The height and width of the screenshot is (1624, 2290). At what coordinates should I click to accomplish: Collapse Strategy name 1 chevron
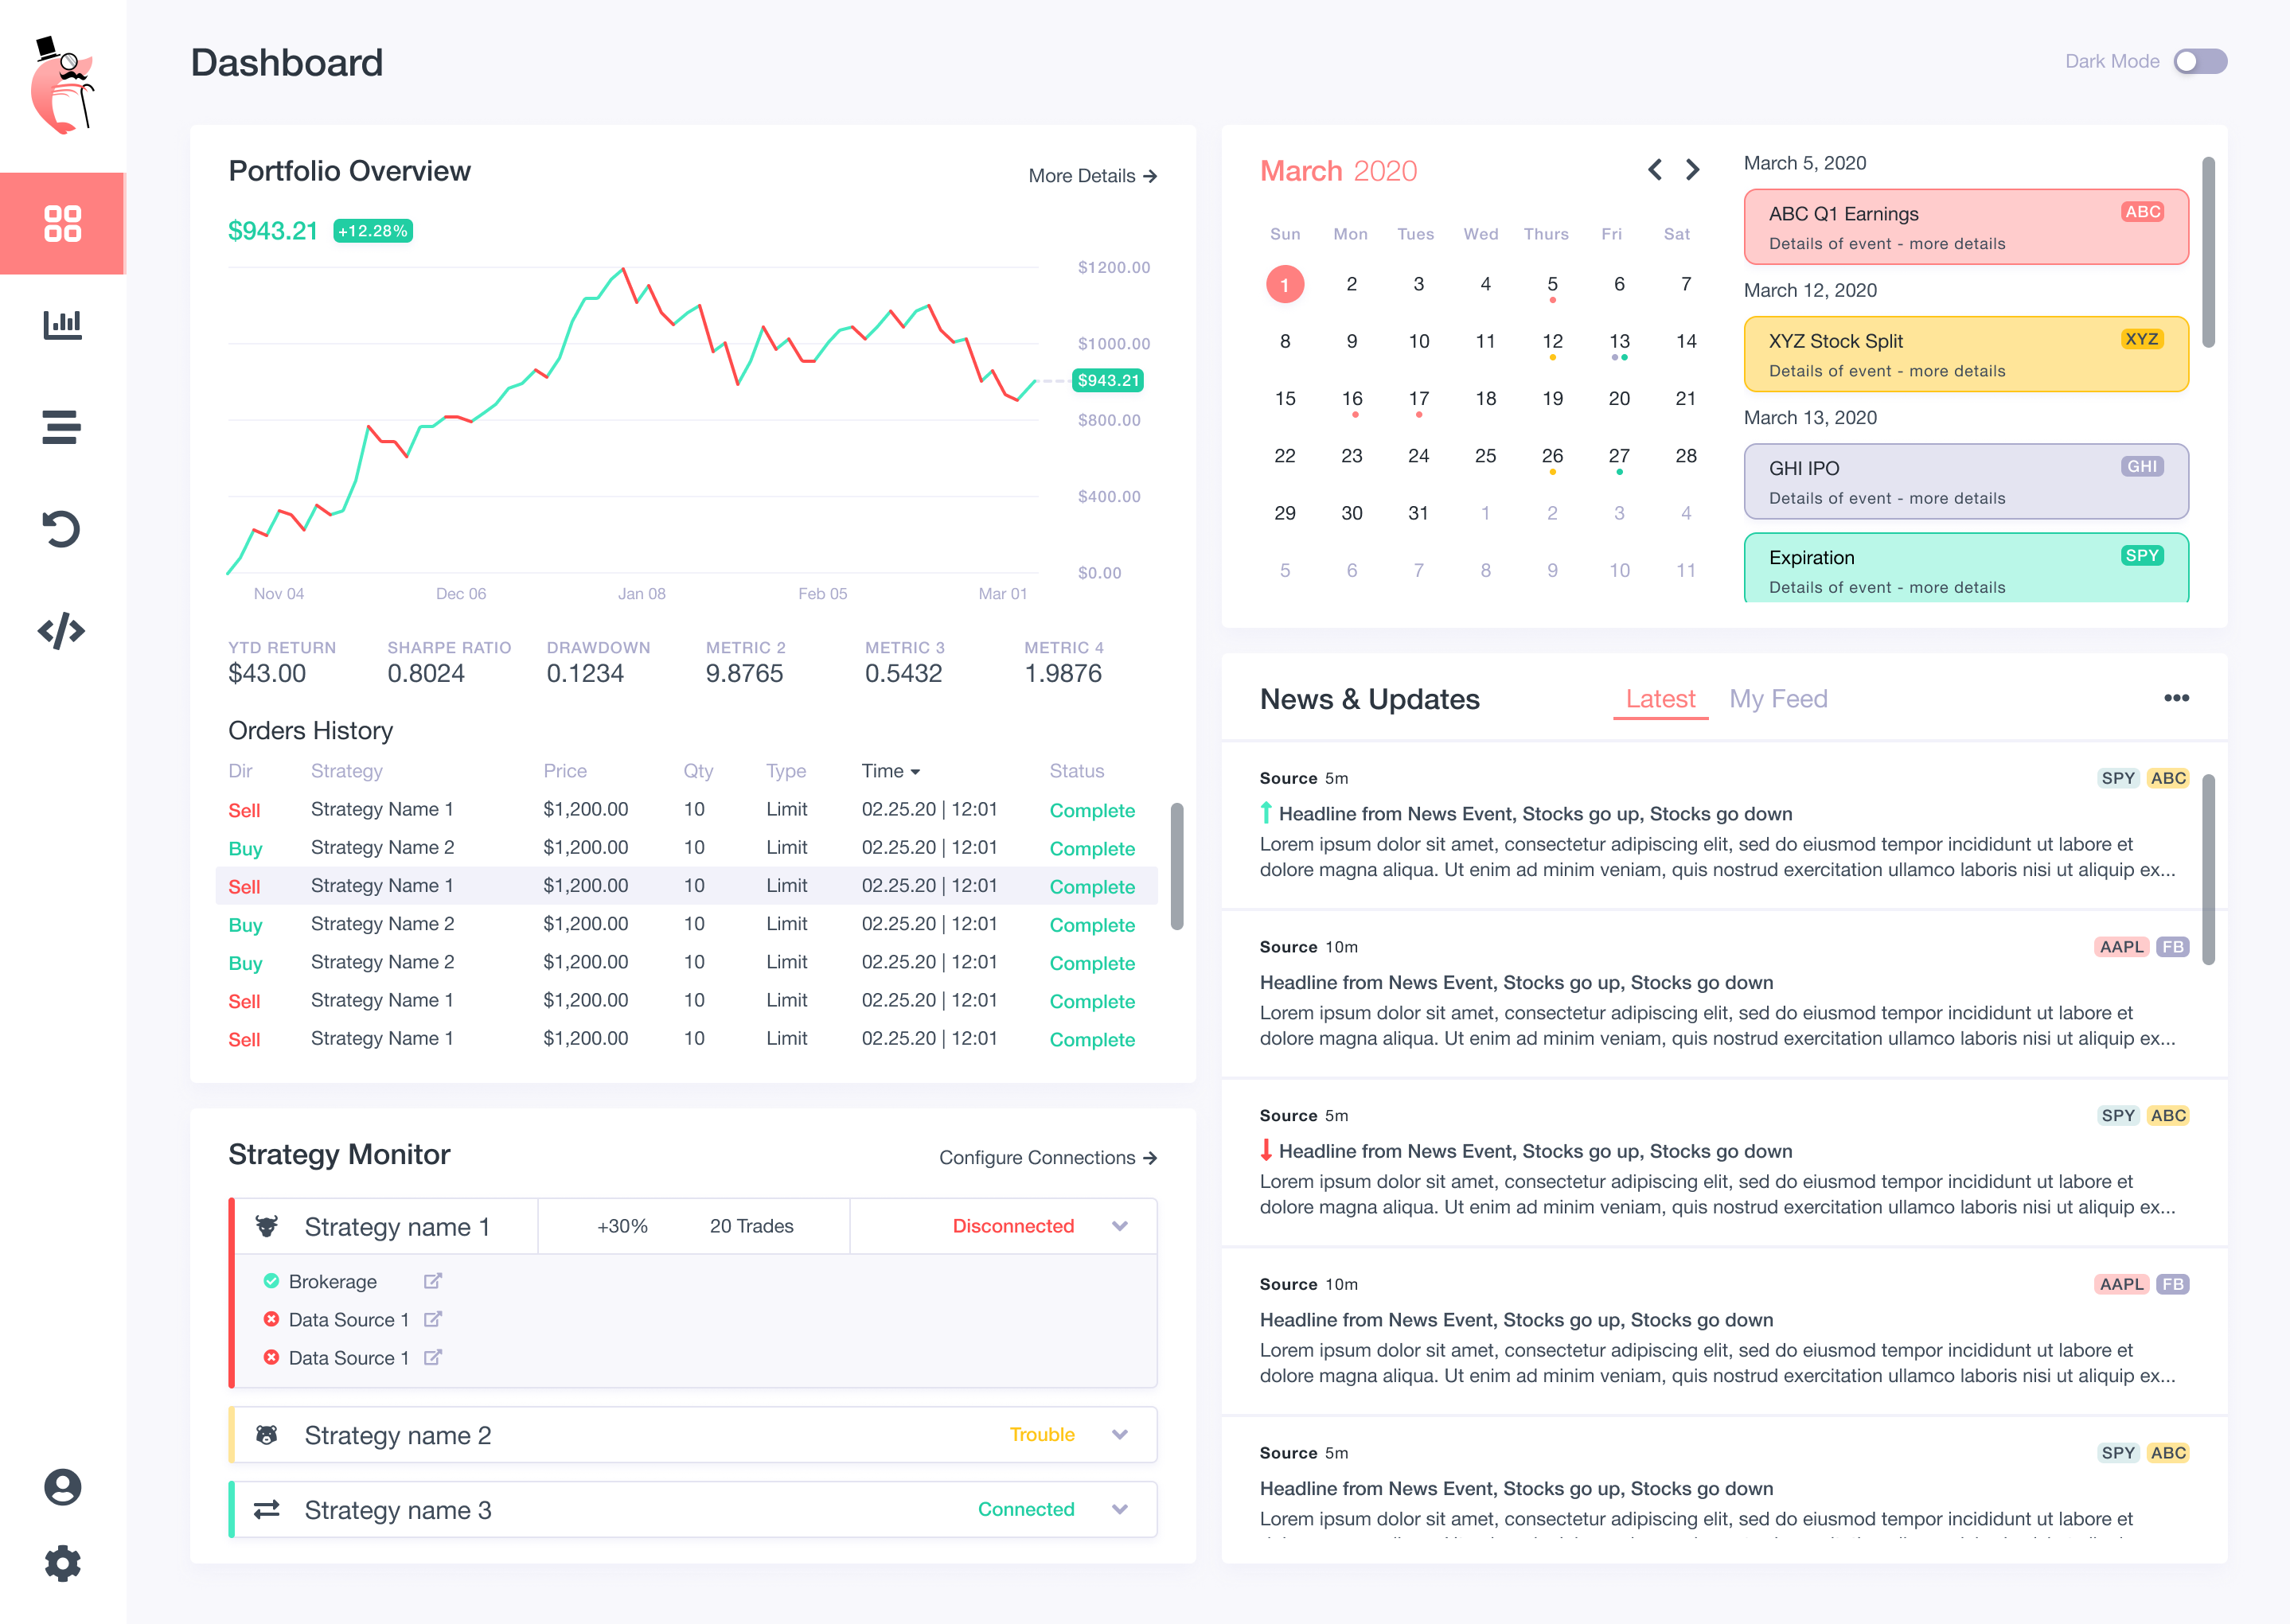[1119, 1226]
